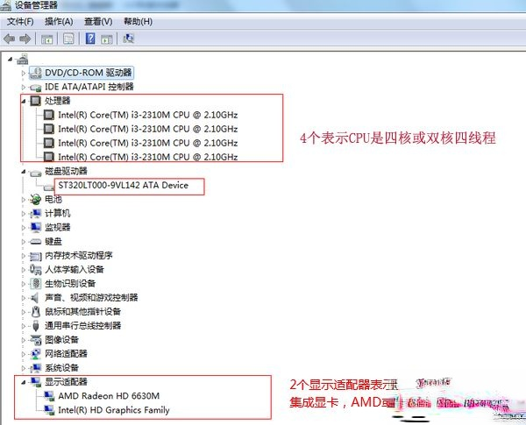Image resolution: width=526 pixels, height=425 pixels.
Task: Click the Properties toolbar icon
Action: tap(68, 39)
